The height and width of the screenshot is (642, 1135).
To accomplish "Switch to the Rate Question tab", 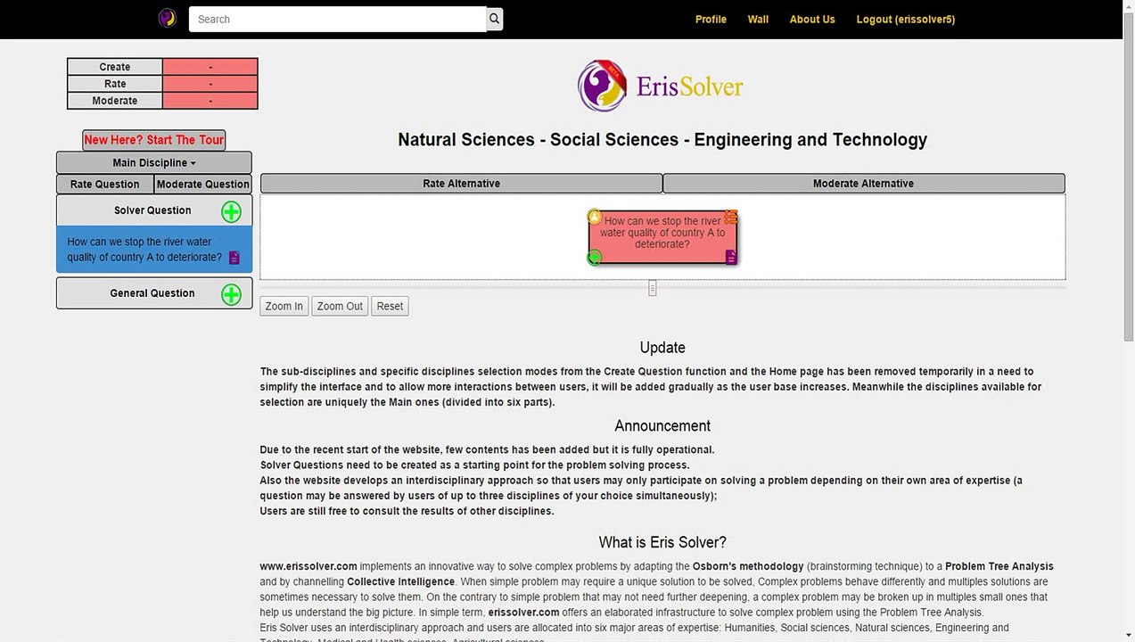I will [x=105, y=185].
